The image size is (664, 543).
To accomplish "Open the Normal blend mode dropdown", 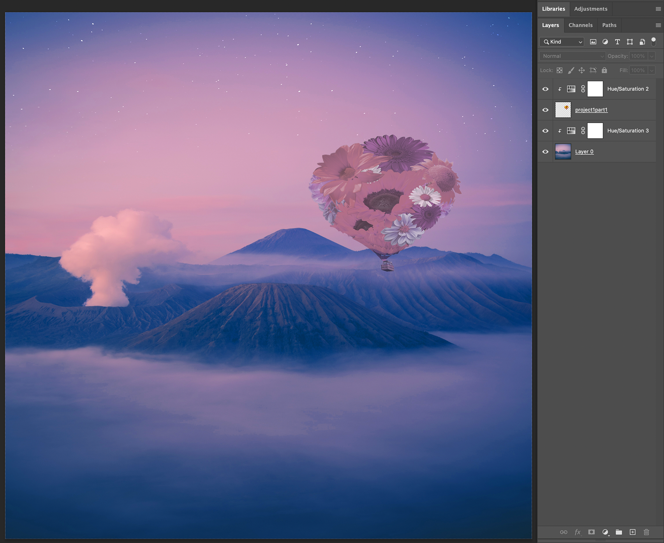I will pos(572,56).
